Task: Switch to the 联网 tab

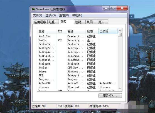Action: (91, 22)
